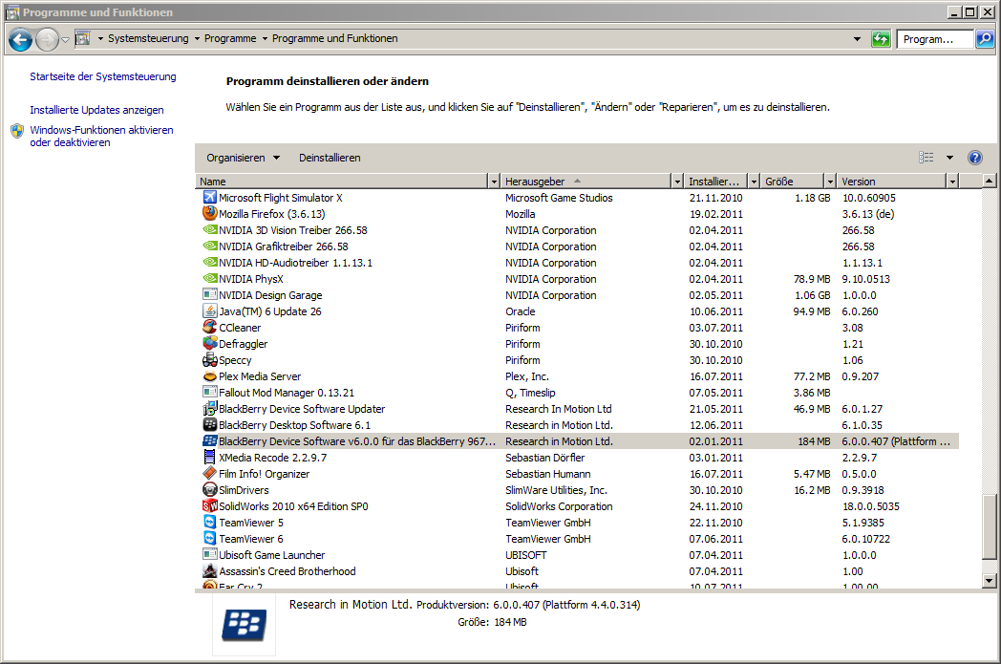Open Installierte Updates anzeigen link
Screen dimensions: 1001x664
click(x=96, y=110)
